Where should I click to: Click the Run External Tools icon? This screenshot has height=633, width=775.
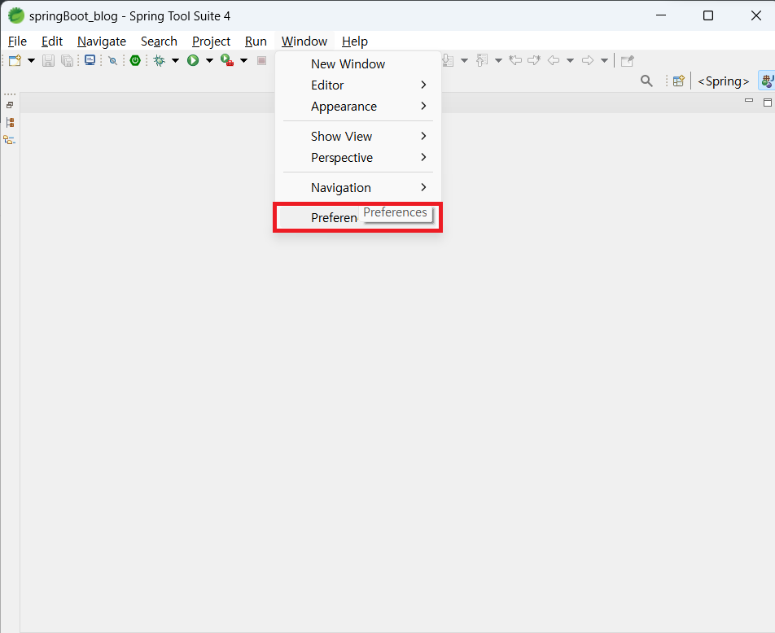[227, 60]
